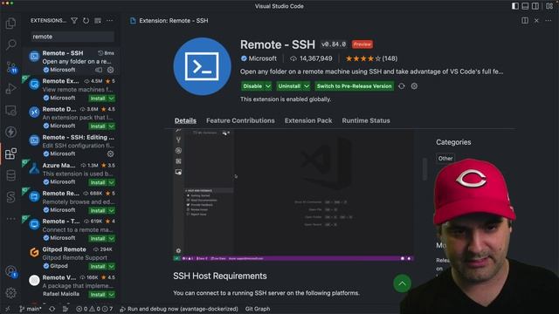Open the main branch indicator in status bar
559x314 pixels.
coord(31,309)
